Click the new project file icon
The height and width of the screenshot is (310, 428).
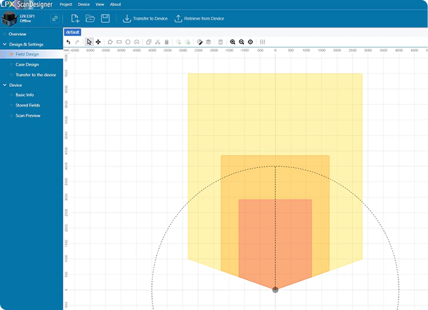click(x=75, y=19)
